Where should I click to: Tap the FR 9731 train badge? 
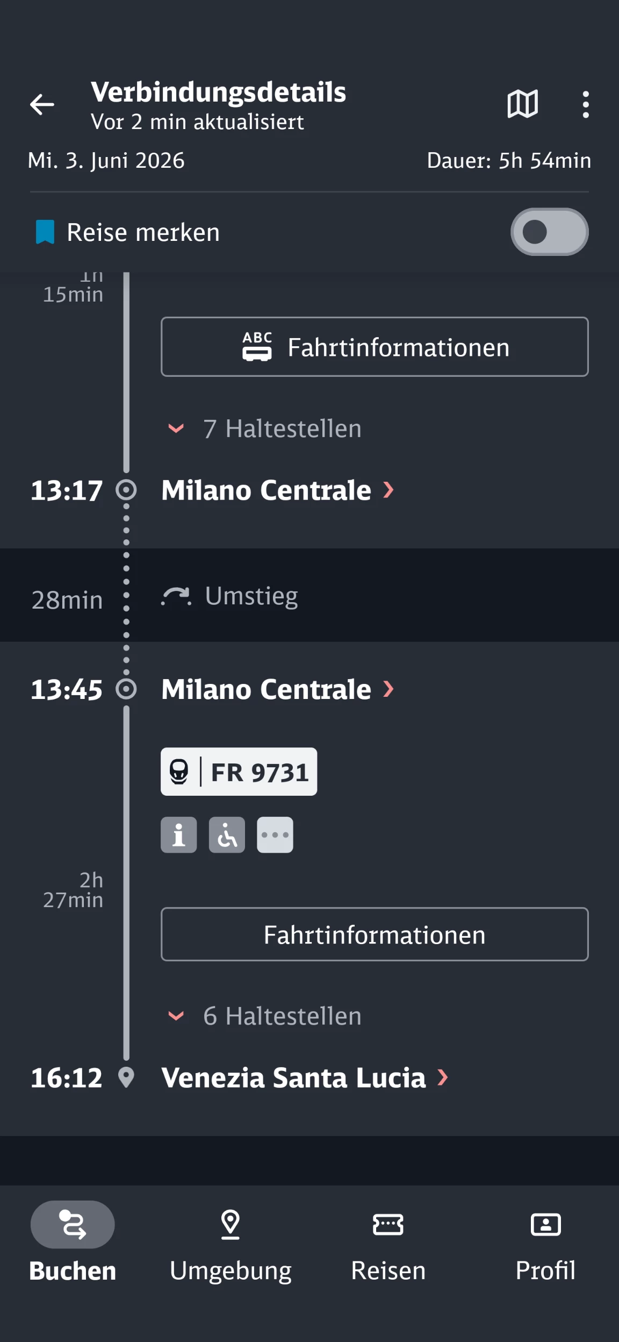(239, 772)
